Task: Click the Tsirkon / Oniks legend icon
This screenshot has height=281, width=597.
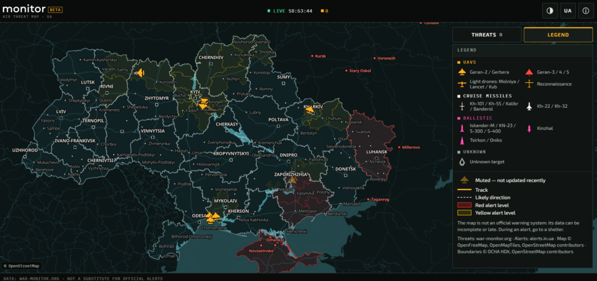Action: click(x=462, y=140)
